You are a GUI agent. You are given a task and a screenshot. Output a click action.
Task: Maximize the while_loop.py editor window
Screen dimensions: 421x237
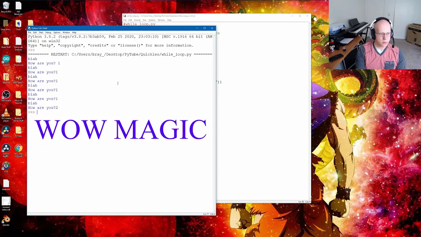click(x=300, y=16)
